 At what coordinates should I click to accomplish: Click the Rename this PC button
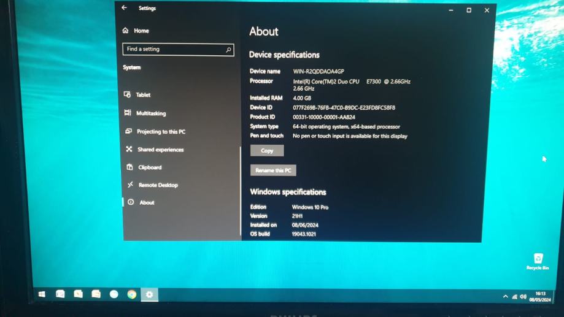[273, 170]
